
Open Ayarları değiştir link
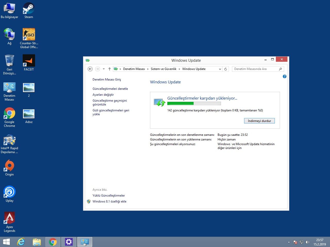coord(103,95)
